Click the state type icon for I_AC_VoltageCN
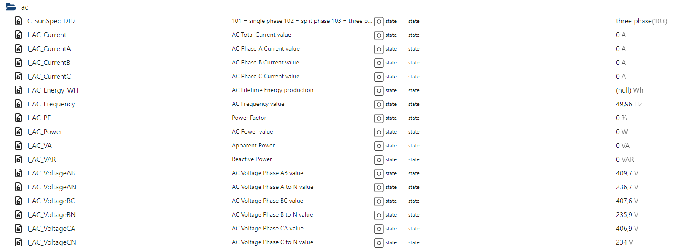 click(378, 242)
